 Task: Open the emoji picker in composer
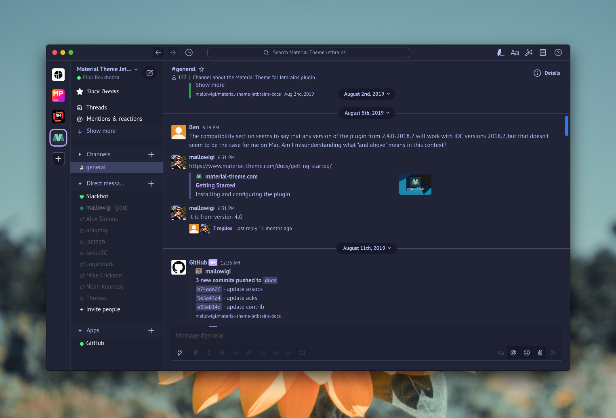527,353
